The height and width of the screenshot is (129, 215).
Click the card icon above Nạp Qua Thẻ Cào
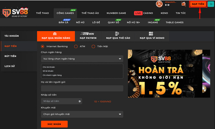(117, 34)
